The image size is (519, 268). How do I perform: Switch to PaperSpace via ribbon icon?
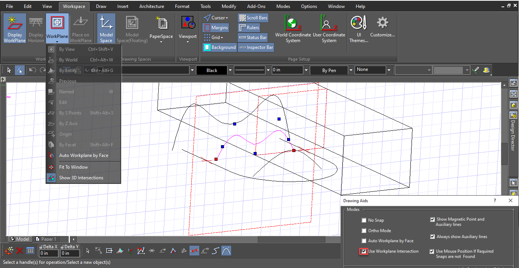(161, 28)
